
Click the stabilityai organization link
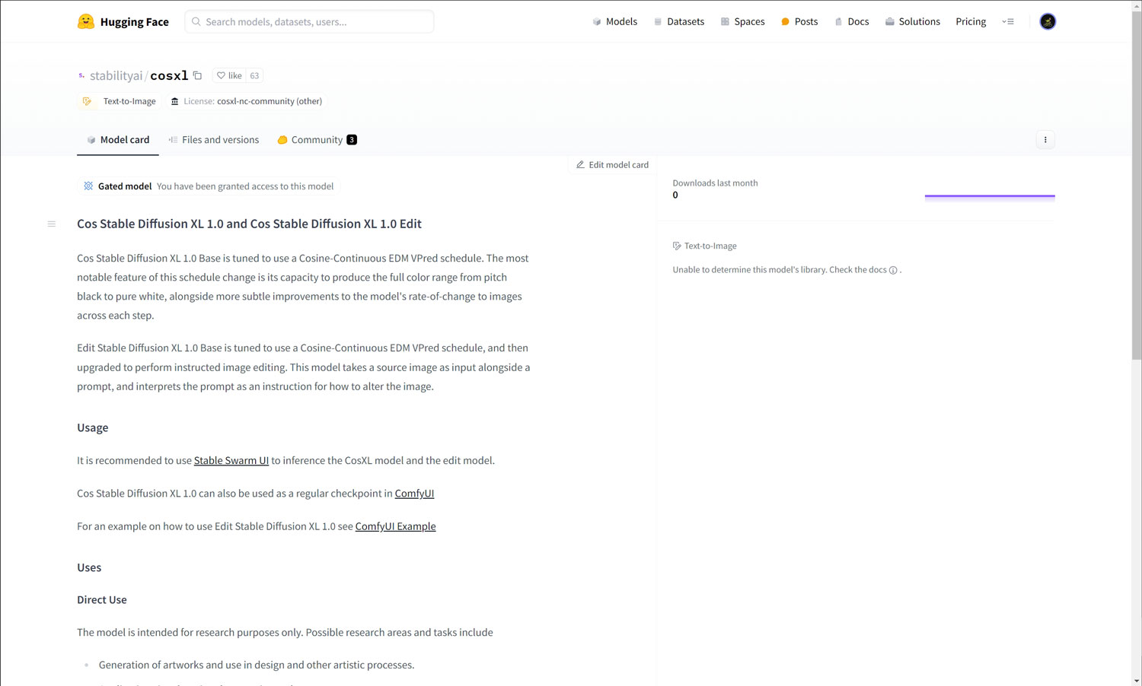[x=116, y=75]
